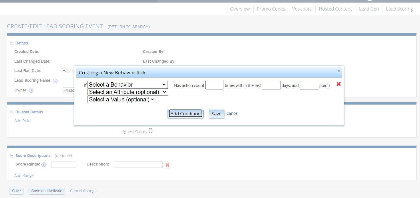Collapse the Details section
420x198 pixels.
pos(12,43)
